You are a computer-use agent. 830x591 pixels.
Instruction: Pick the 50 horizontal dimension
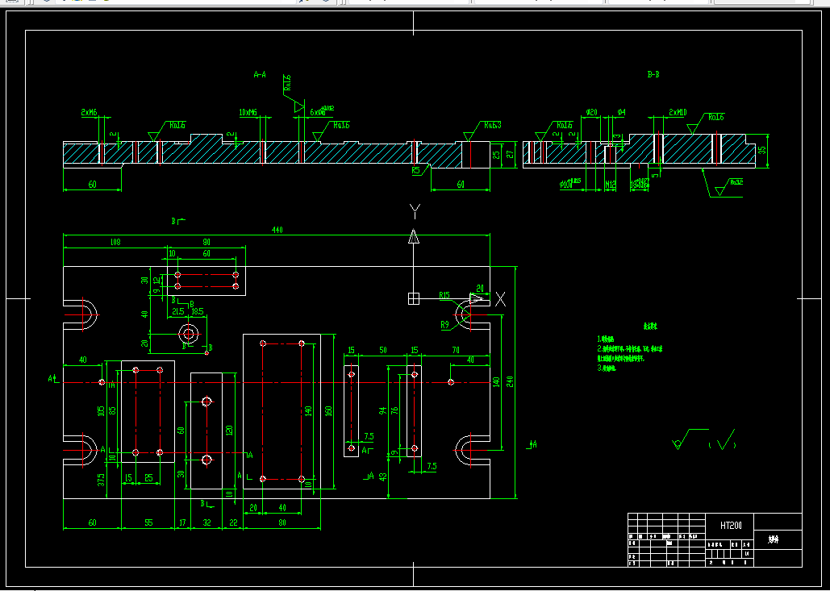pyautogui.click(x=382, y=350)
